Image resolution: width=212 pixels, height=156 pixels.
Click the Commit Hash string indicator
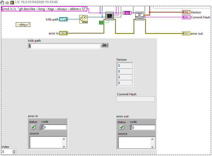coord(135,99)
